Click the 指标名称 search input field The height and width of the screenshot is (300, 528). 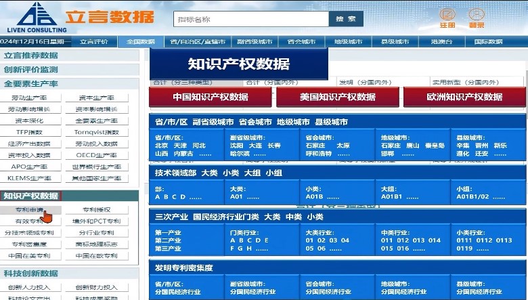point(250,20)
